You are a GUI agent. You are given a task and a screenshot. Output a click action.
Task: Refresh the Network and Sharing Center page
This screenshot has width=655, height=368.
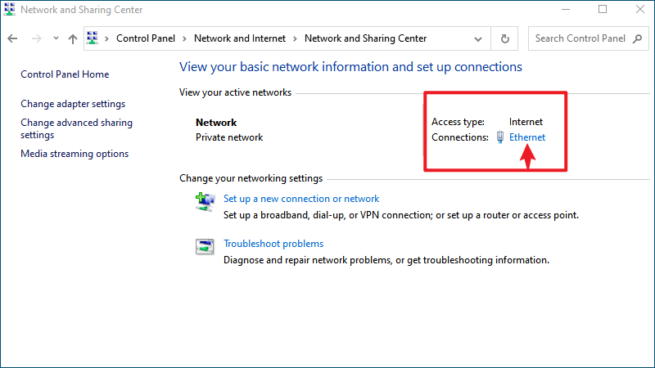click(x=504, y=38)
